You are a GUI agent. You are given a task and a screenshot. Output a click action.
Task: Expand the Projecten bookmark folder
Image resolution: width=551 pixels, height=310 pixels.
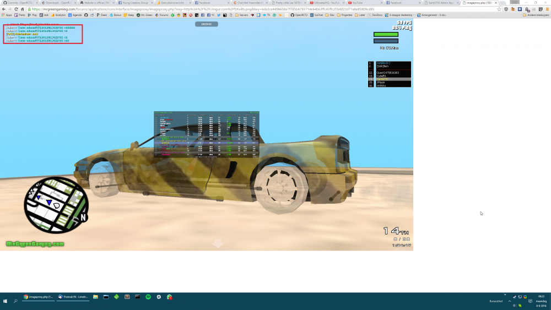click(345, 15)
